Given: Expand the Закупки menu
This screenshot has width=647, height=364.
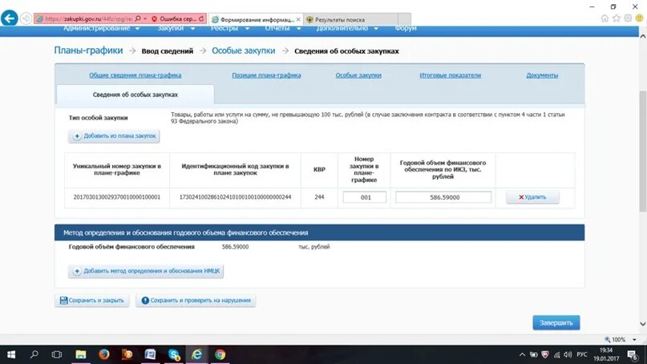Looking at the screenshot, I should [176, 28].
